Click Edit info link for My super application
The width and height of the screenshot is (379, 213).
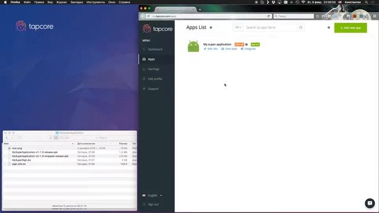coord(211,49)
